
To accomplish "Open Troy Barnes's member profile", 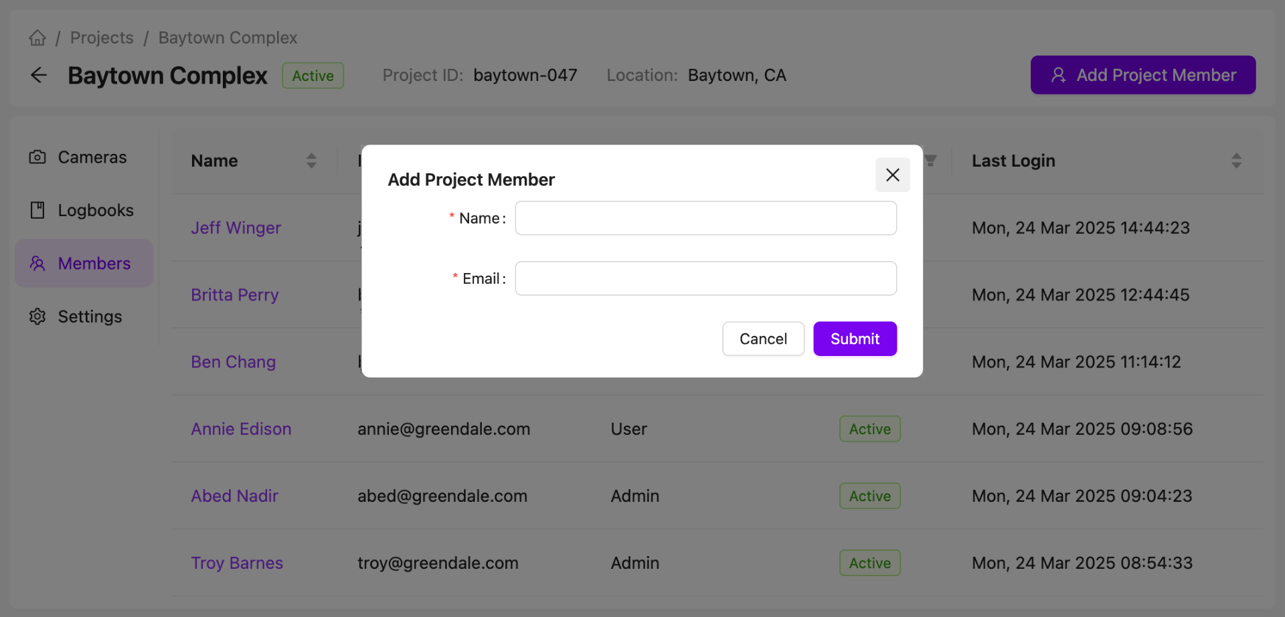I will [237, 563].
